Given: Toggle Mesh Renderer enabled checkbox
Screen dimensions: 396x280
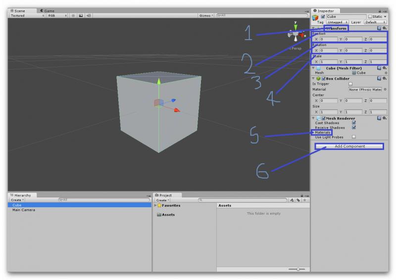Looking at the screenshot, I should pyautogui.click(x=324, y=118).
